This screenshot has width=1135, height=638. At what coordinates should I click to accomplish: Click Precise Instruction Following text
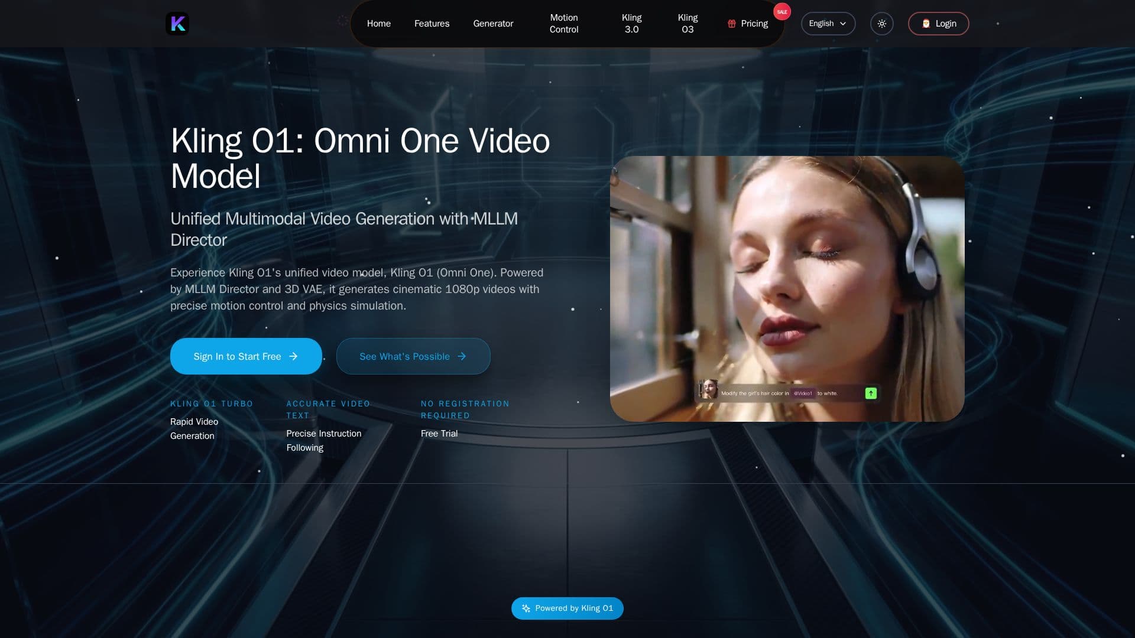[323, 441]
